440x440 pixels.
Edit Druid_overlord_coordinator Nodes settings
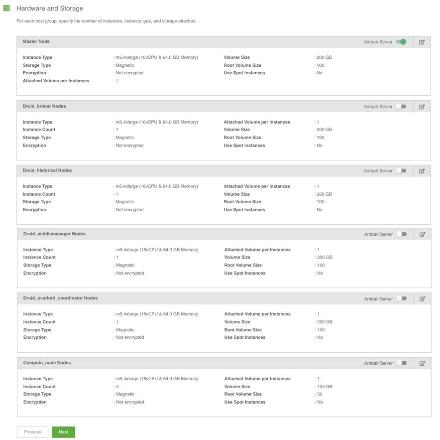[x=422, y=299]
